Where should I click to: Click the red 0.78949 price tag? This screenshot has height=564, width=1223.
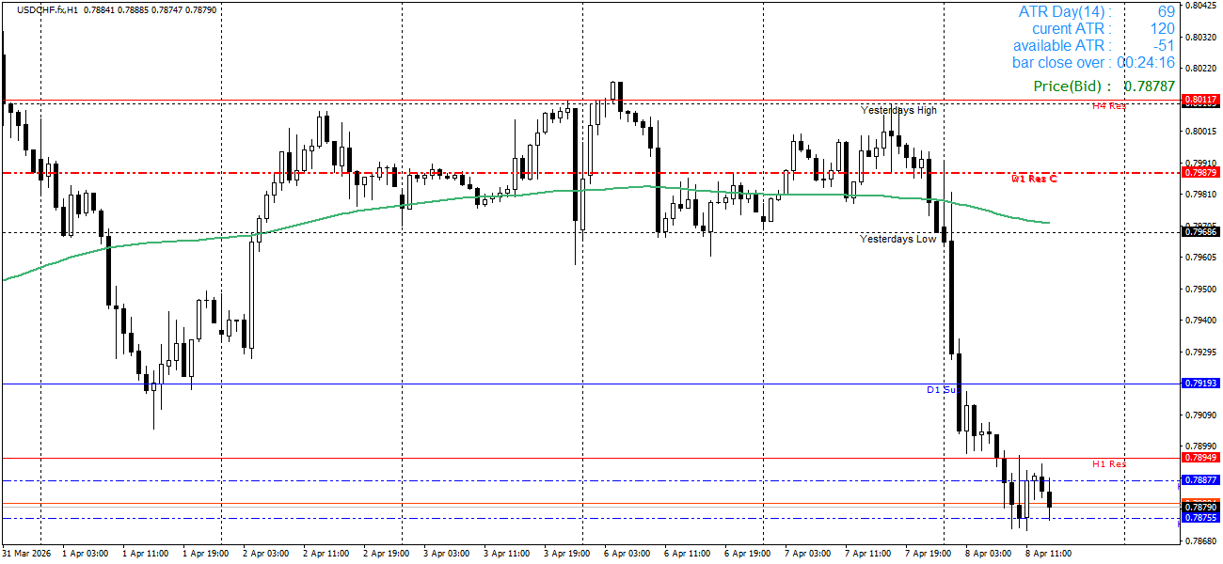[x=1200, y=458]
